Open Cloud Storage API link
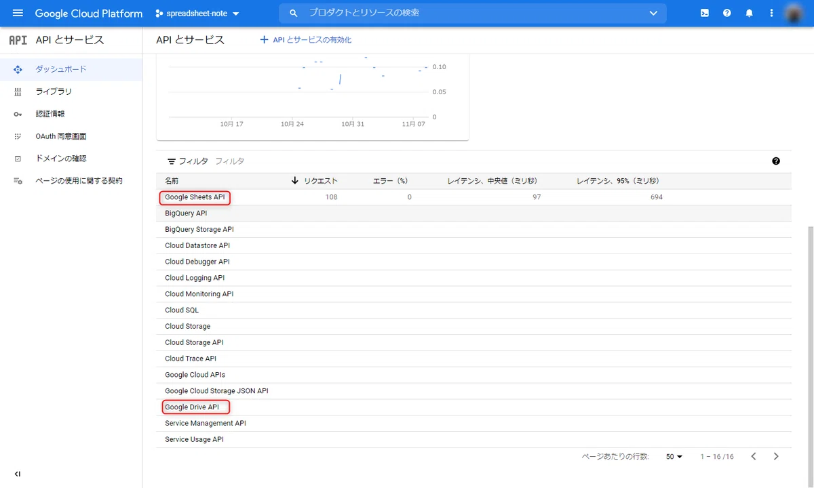The width and height of the screenshot is (814, 488). pos(194,342)
